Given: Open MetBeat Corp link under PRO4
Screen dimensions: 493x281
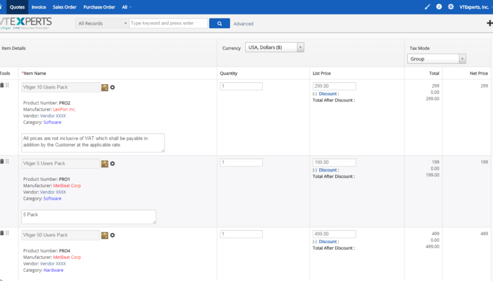Looking at the screenshot, I should pos(67,257).
